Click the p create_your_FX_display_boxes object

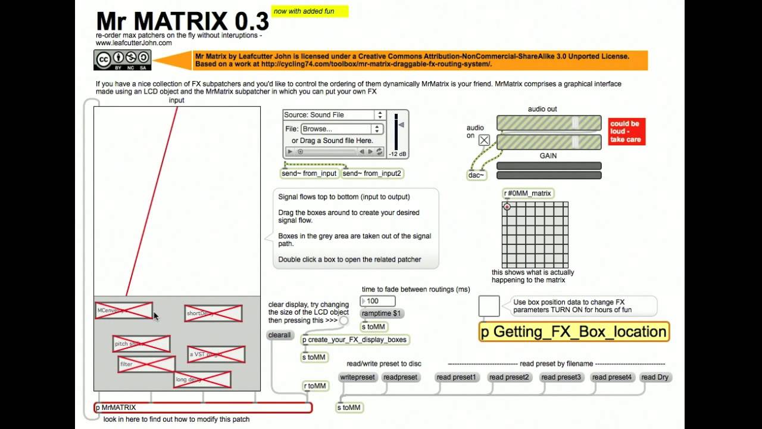pyautogui.click(x=355, y=340)
